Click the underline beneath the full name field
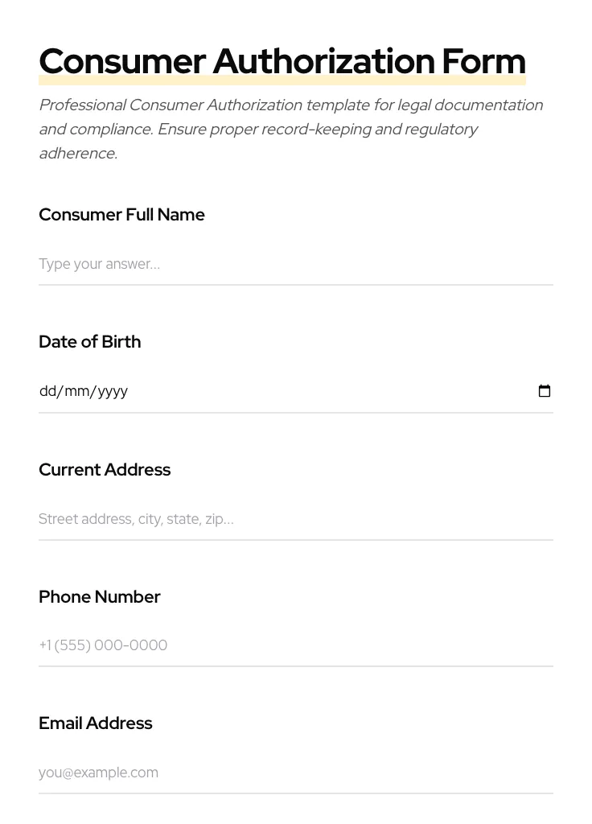Screen dimensions: 592x824 pyautogui.click(x=296, y=285)
